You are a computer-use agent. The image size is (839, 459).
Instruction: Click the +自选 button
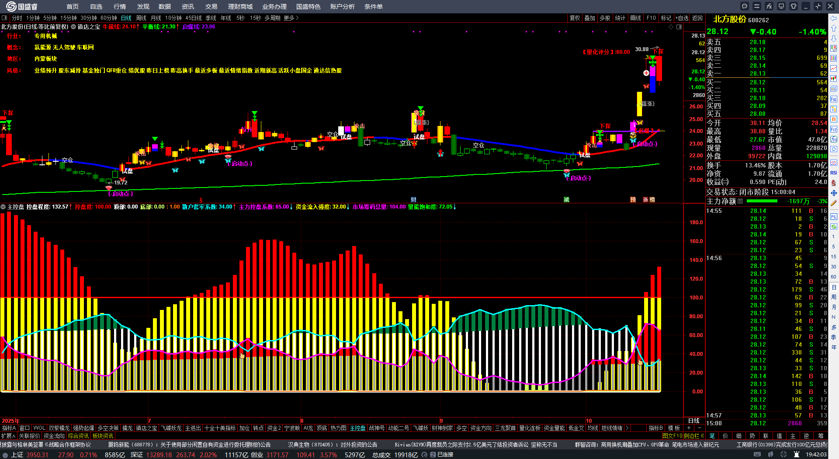pos(682,18)
